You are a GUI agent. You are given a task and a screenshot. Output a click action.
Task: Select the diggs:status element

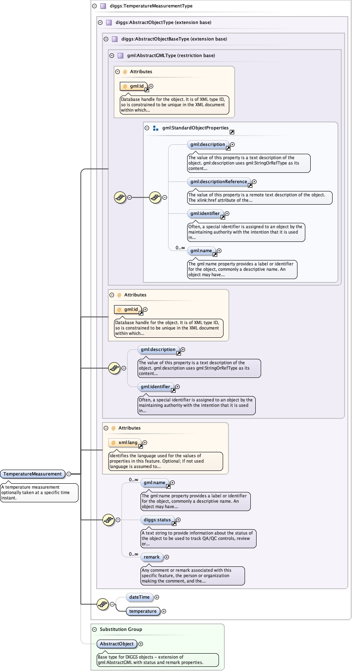pos(157,520)
